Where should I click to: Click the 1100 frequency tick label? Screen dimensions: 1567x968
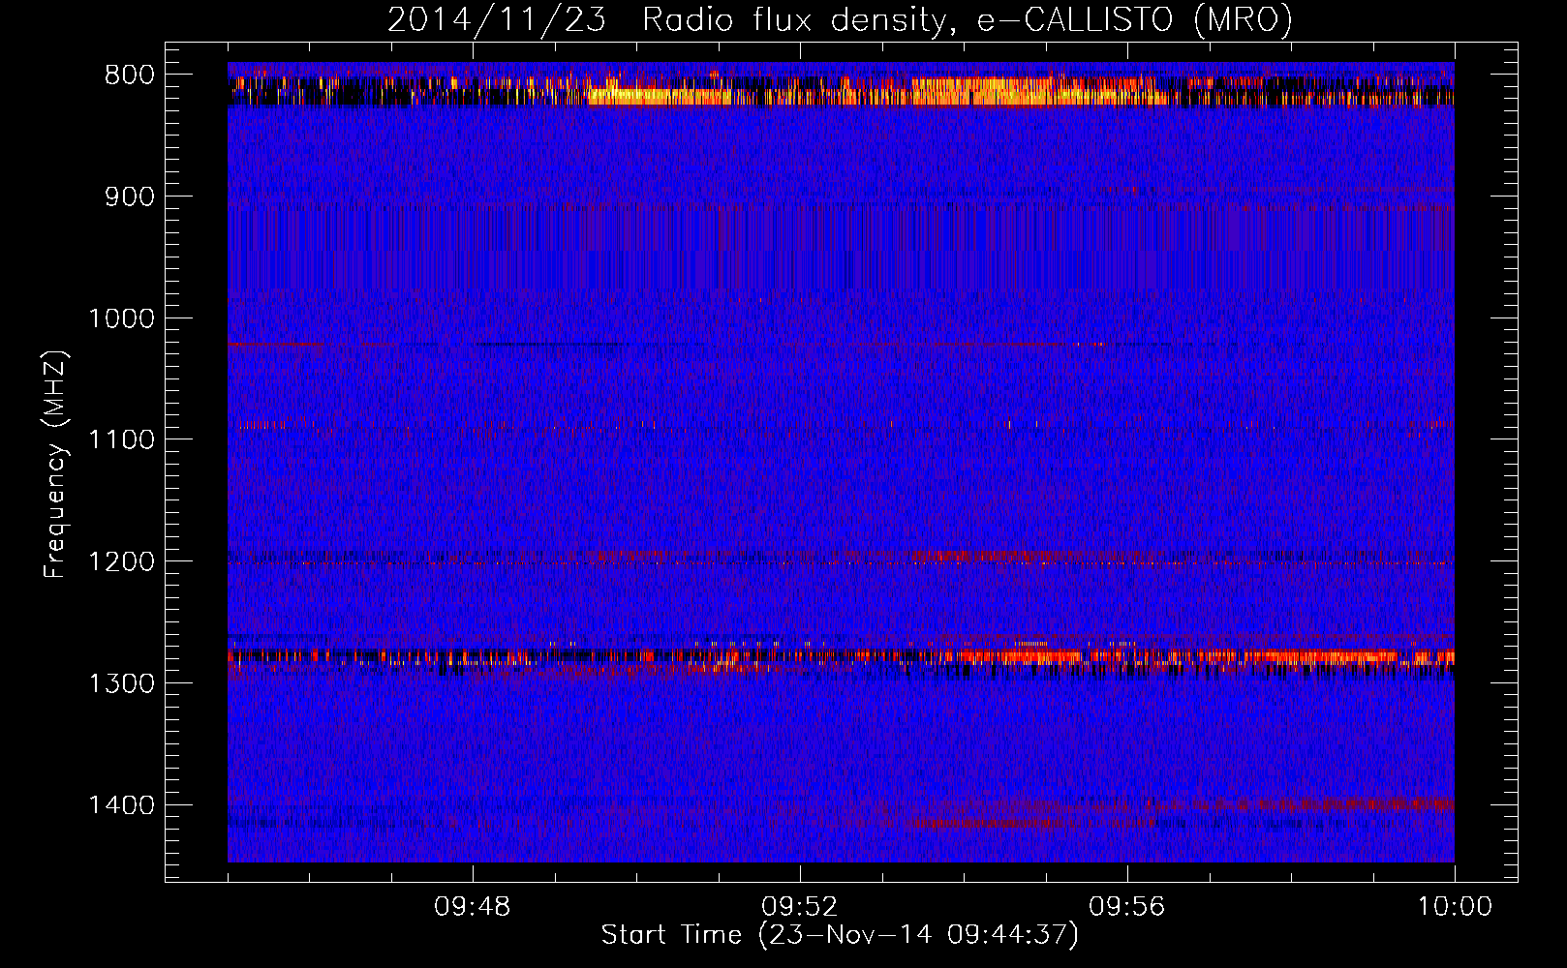click(x=121, y=440)
